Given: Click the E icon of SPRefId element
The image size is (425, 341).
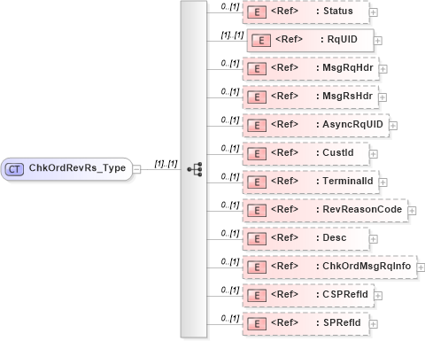Looking at the screenshot, I should click(257, 324).
